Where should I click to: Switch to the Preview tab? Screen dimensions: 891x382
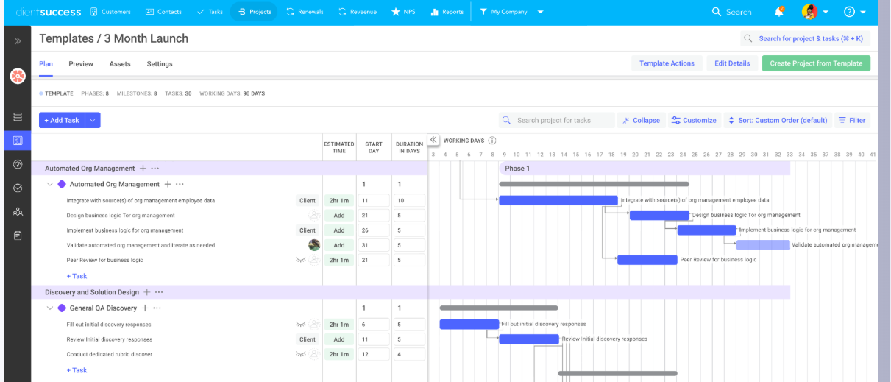click(81, 64)
